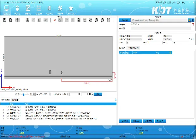Toggle the checkbox right of processing mode dropdowns
The width and height of the screenshot is (196, 139).
pyautogui.click(x=190, y=39)
